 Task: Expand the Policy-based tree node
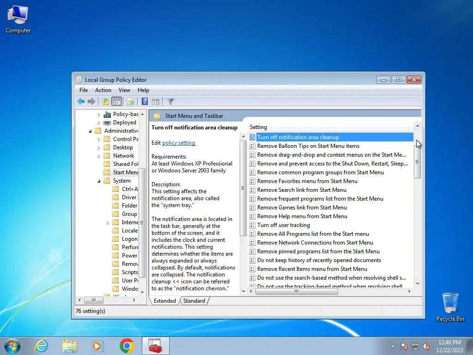[99, 115]
